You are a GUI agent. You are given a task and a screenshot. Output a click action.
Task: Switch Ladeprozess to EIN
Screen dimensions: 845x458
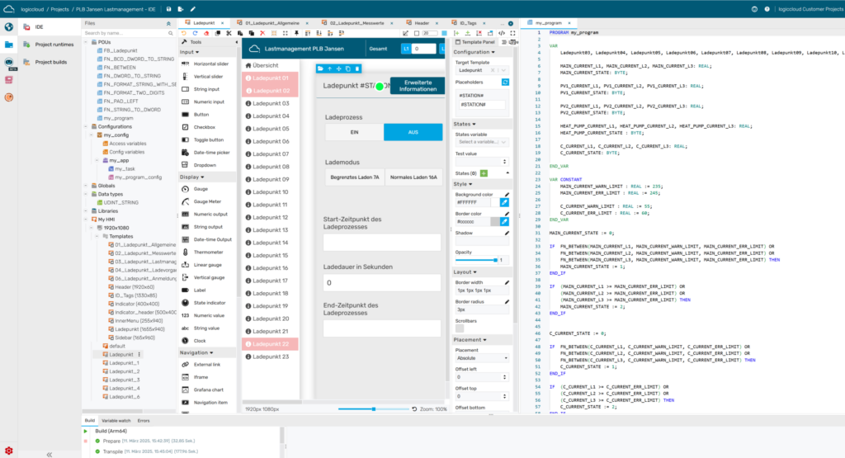point(354,133)
